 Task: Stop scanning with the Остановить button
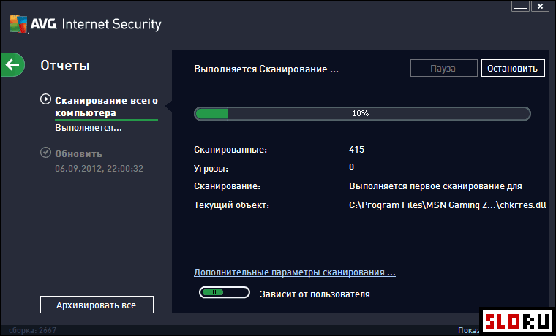click(513, 68)
